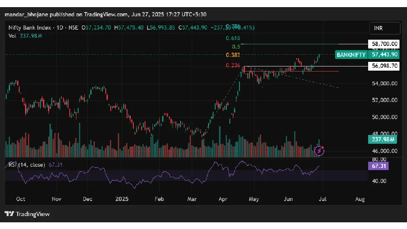Click the Jun date axis label
The height and width of the screenshot is (229, 407).
tap(288, 199)
